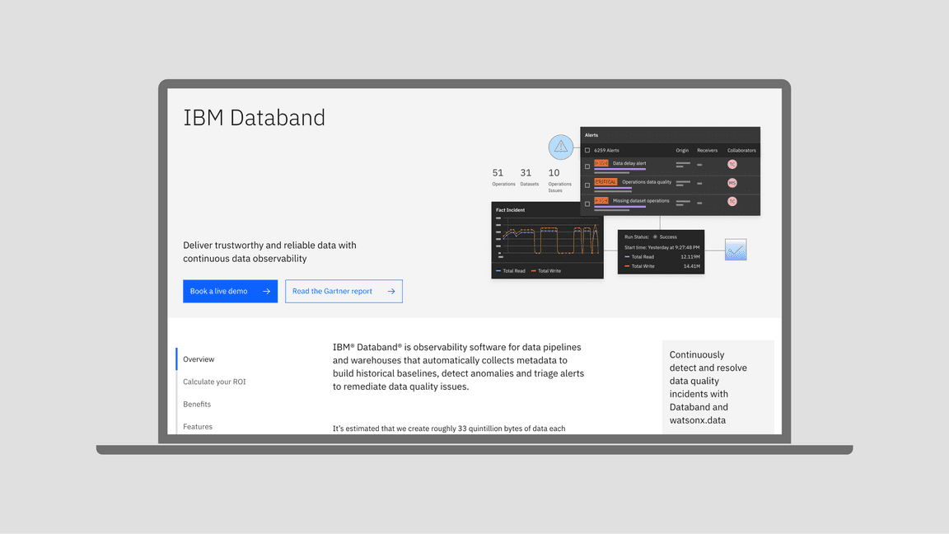Click the arrow on Book a live demo
Viewport: 949px width, 534px height.
266,292
